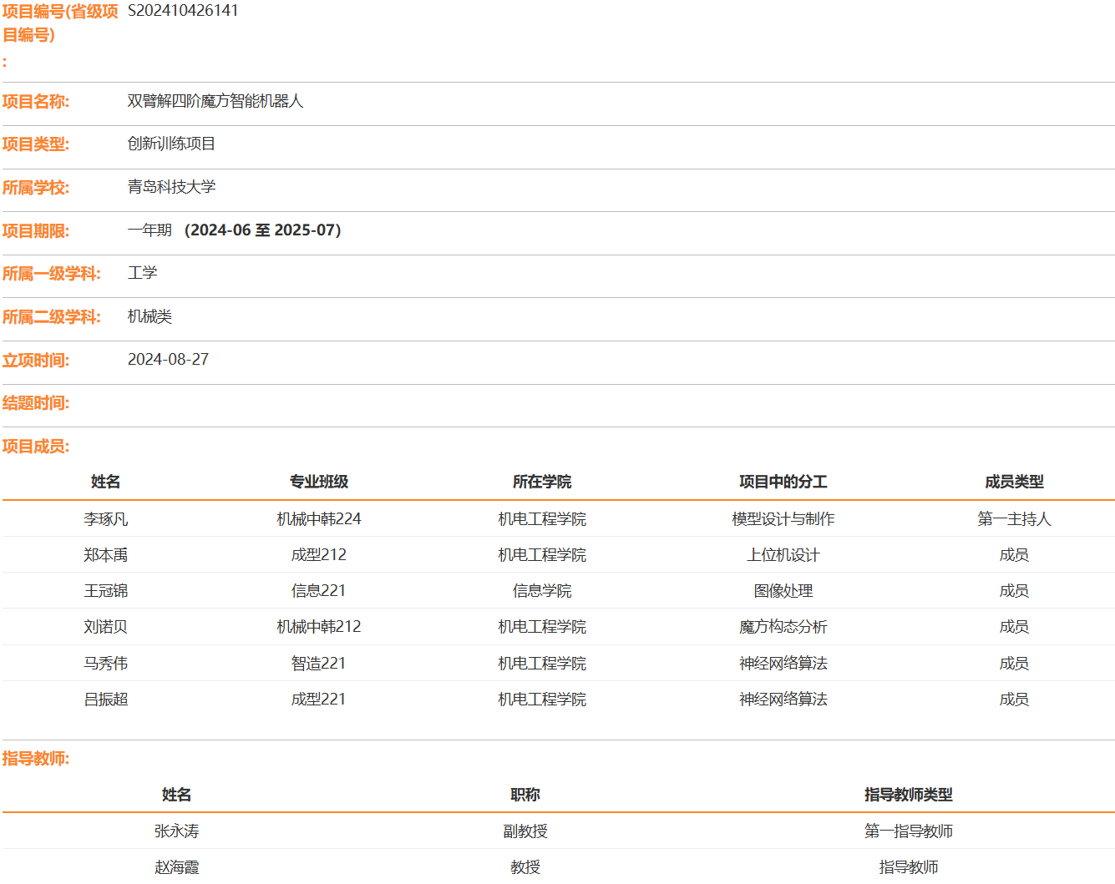1115x884 pixels.
Task: Click the class cell 机械中韩224
Action: (x=318, y=519)
